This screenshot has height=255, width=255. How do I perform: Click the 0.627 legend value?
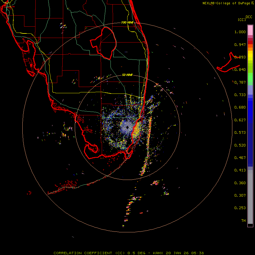(x=240, y=120)
